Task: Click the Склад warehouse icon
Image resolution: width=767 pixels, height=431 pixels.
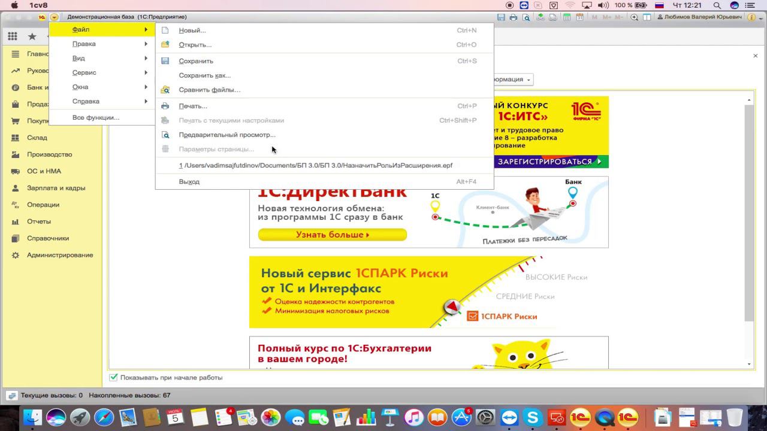Action: coord(15,138)
